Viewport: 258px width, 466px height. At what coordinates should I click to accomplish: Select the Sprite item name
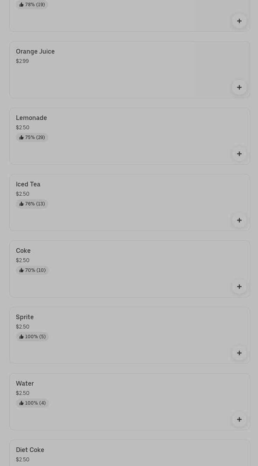click(x=25, y=317)
